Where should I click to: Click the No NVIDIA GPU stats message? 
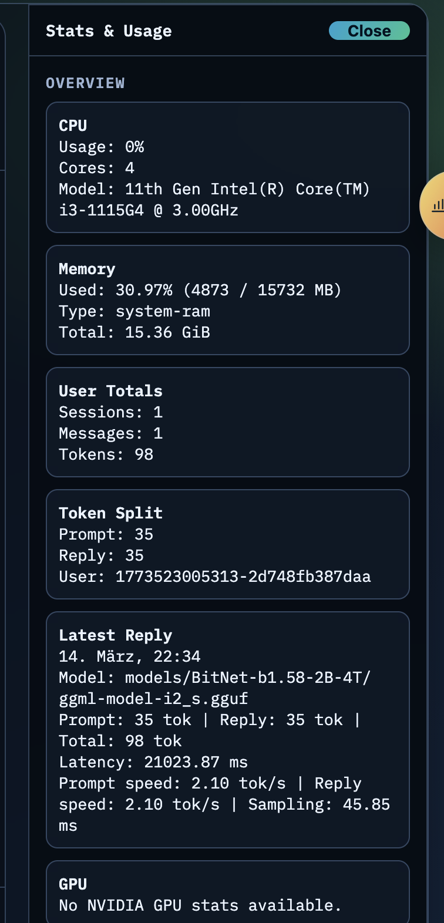pos(200,905)
